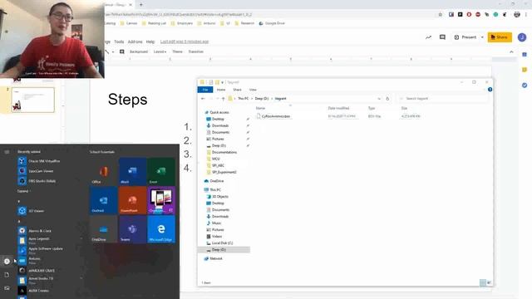Open the File tab in File Explorer
This screenshot has height=299, width=532.
pyautogui.click(x=205, y=90)
